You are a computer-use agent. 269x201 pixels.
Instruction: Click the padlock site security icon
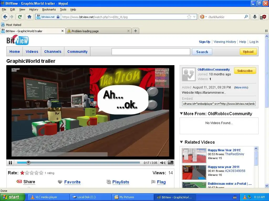point(58,17)
